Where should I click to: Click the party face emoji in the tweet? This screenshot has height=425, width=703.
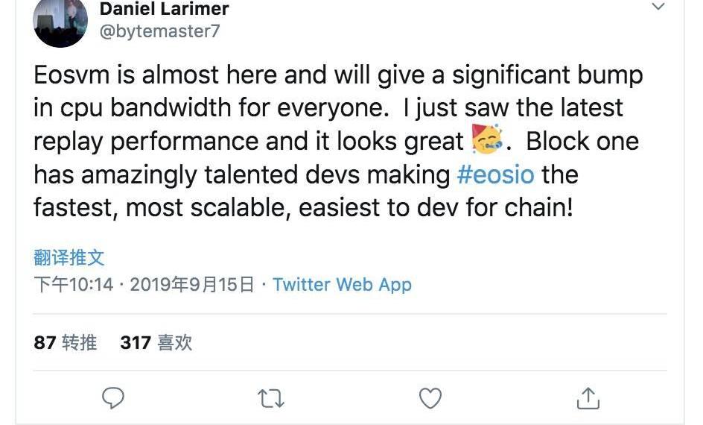(x=487, y=140)
